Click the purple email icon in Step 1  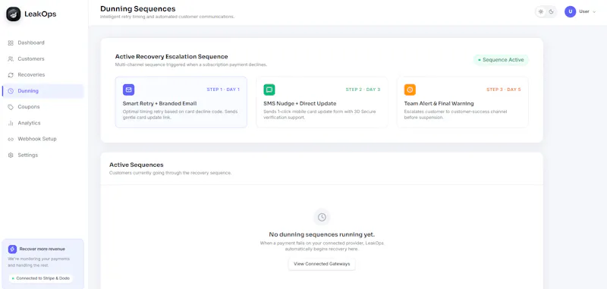click(128, 90)
